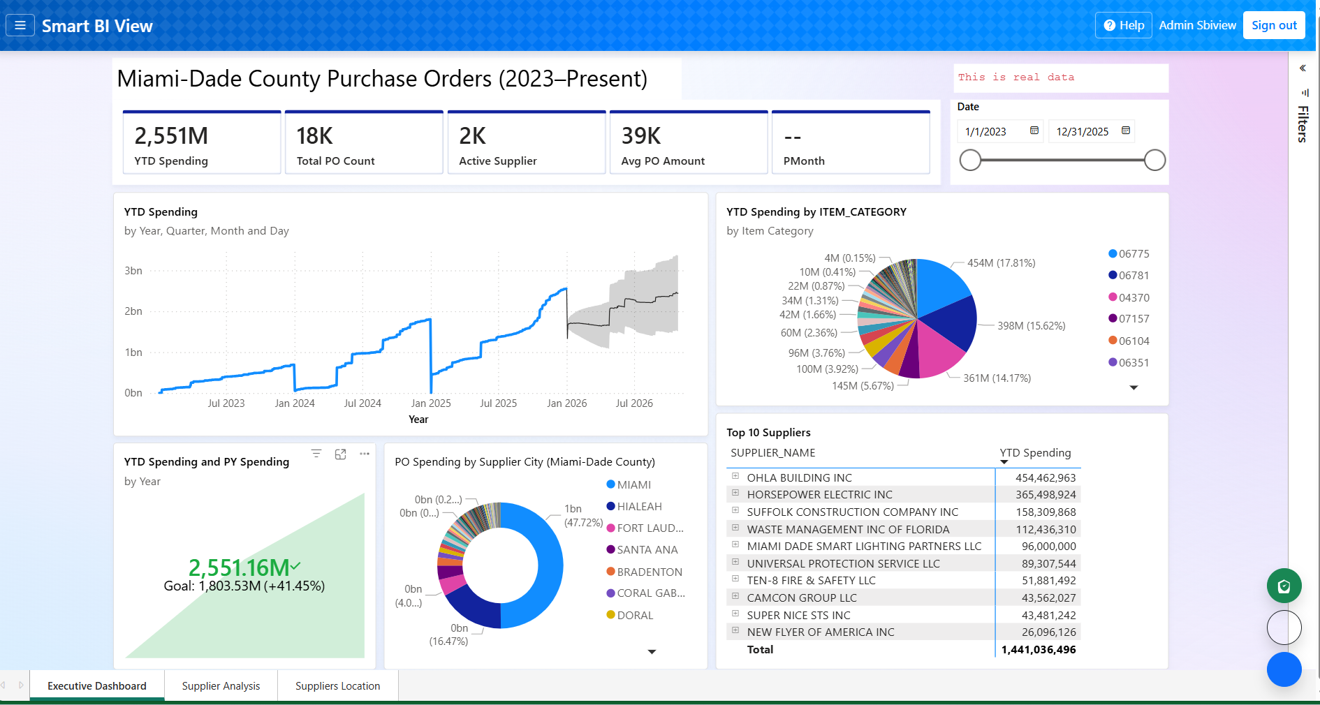Viewport: 1320px width, 705px height.
Task: Click the funnel icon in the Filters pane
Action: point(1305,92)
